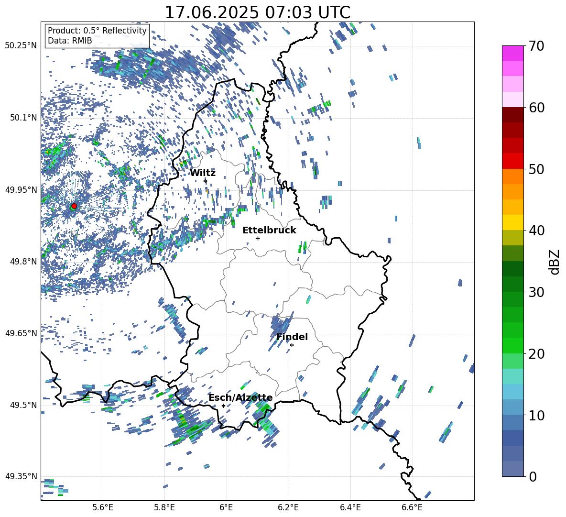Select the Ettelbruck city label
This screenshot has width=566, height=517.
(269, 231)
